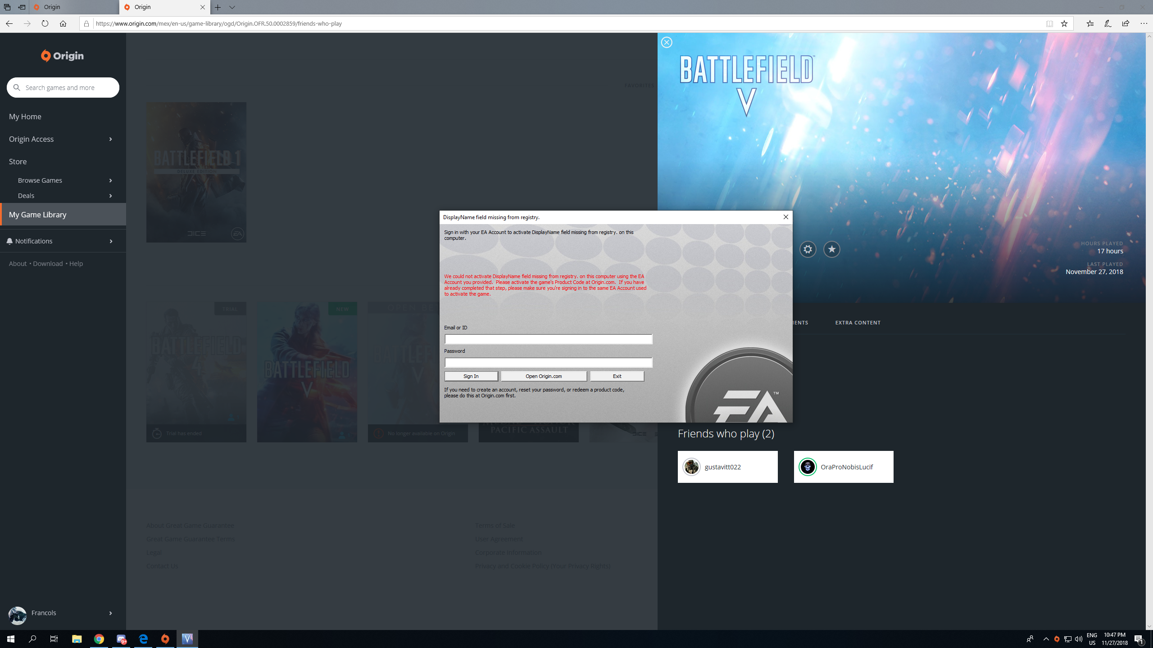This screenshot has height=648, width=1153.
Task: Open Windows action center notifications
Action: [1139, 639]
